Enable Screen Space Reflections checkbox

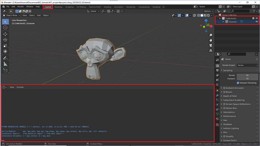pyautogui.click(x=224, y=104)
